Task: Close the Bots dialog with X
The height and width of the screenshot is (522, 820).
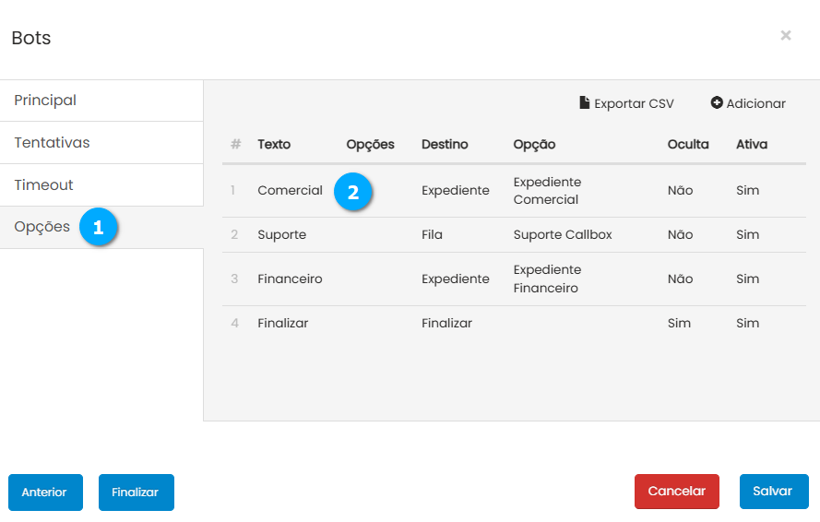Action: pyautogui.click(x=785, y=36)
